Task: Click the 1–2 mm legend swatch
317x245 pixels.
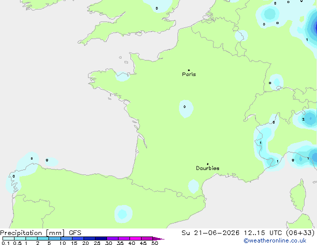Action: (x=31, y=238)
